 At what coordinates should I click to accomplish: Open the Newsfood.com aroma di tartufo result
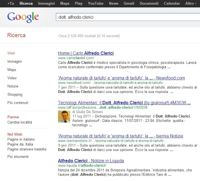(121, 78)
